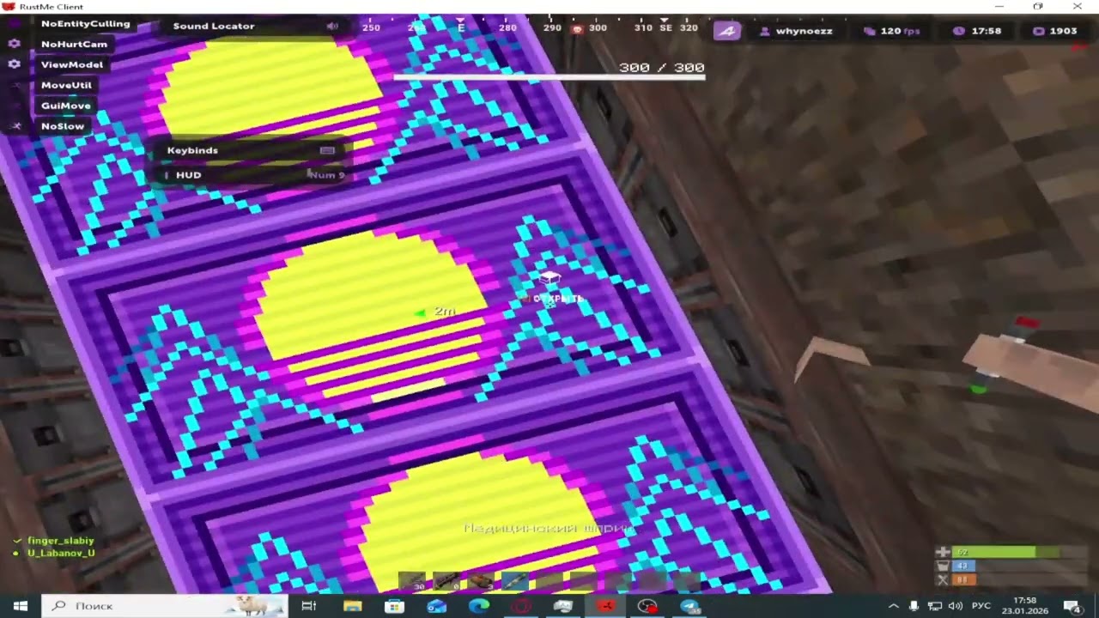Open gear settings beside NoHurtCam
Viewport: 1099px width, 618px height.
coord(15,44)
